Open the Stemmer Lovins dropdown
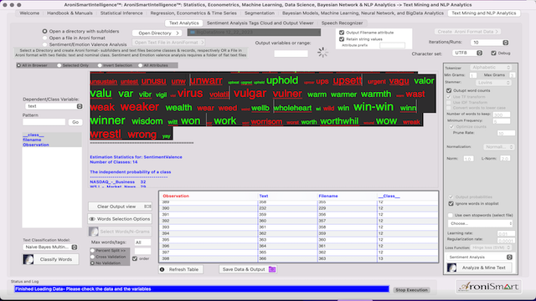 pos(493,83)
